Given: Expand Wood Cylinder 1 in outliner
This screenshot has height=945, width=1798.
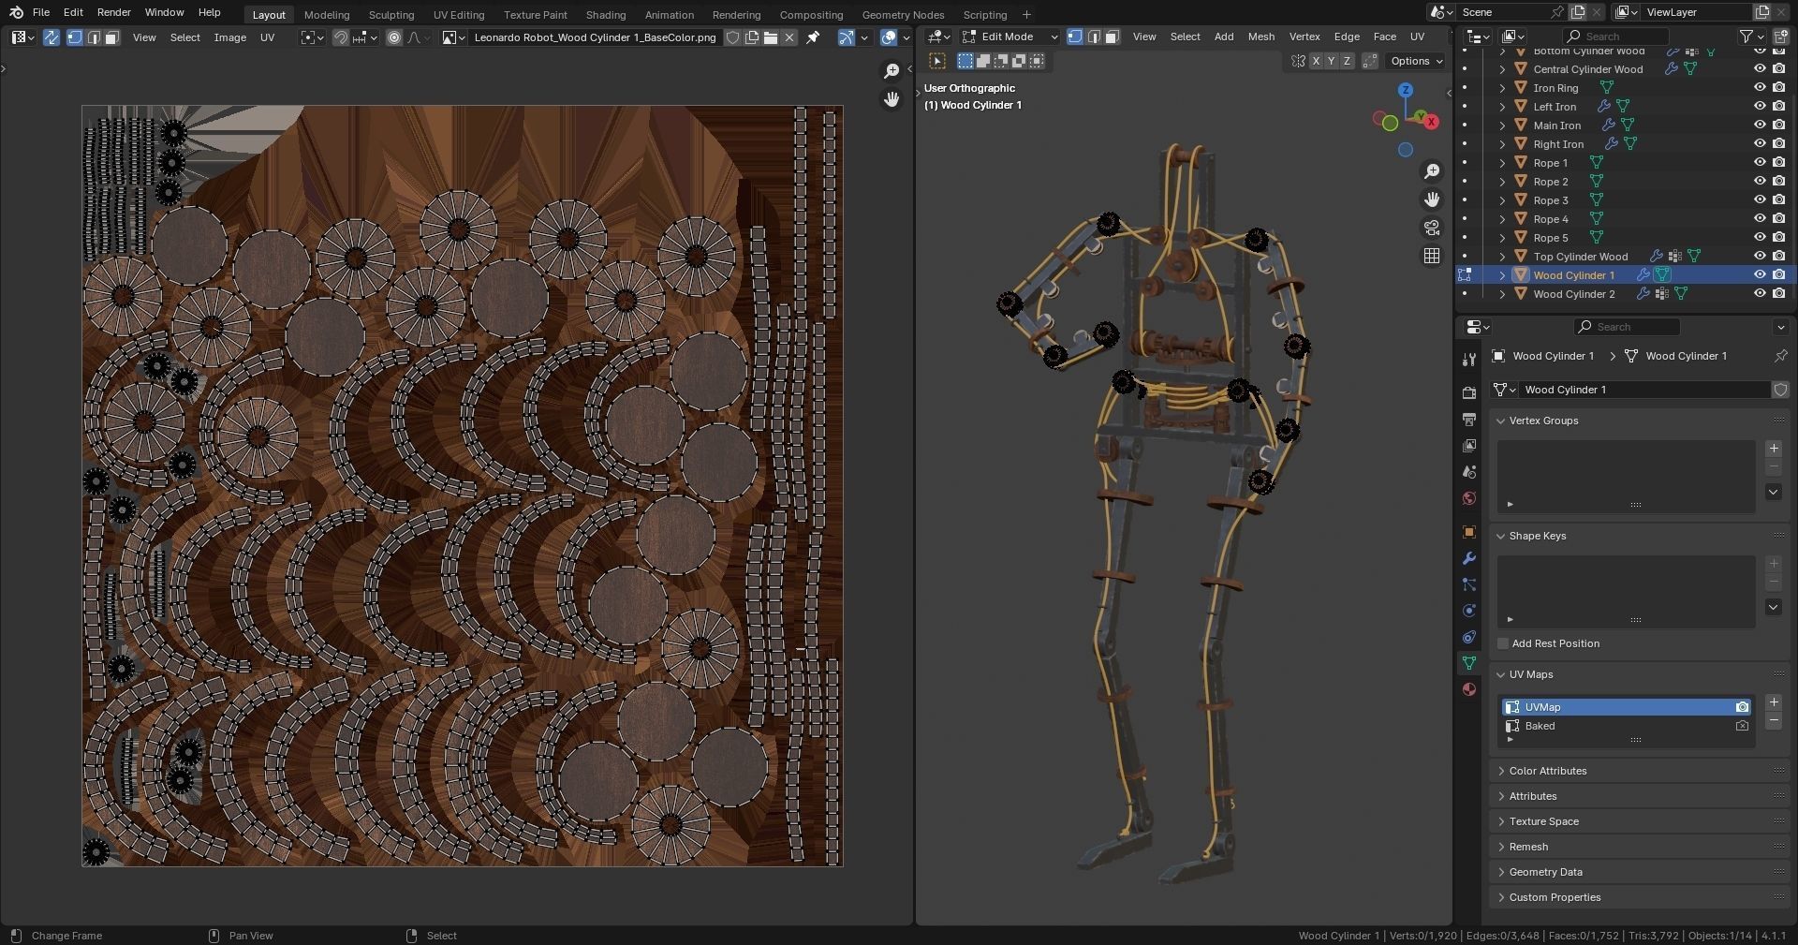Looking at the screenshot, I should (1502, 275).
